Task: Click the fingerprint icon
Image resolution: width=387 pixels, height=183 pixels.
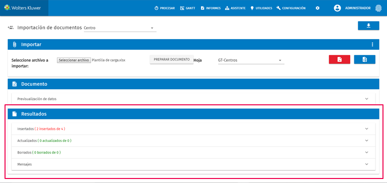Action: [x=378, y=8]
